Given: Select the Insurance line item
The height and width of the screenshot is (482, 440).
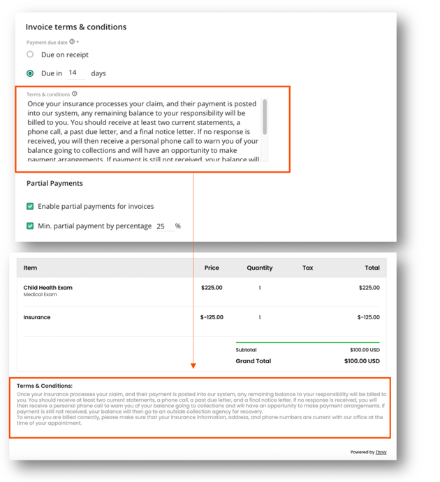Looking at the screenshot, I should 37,317.
